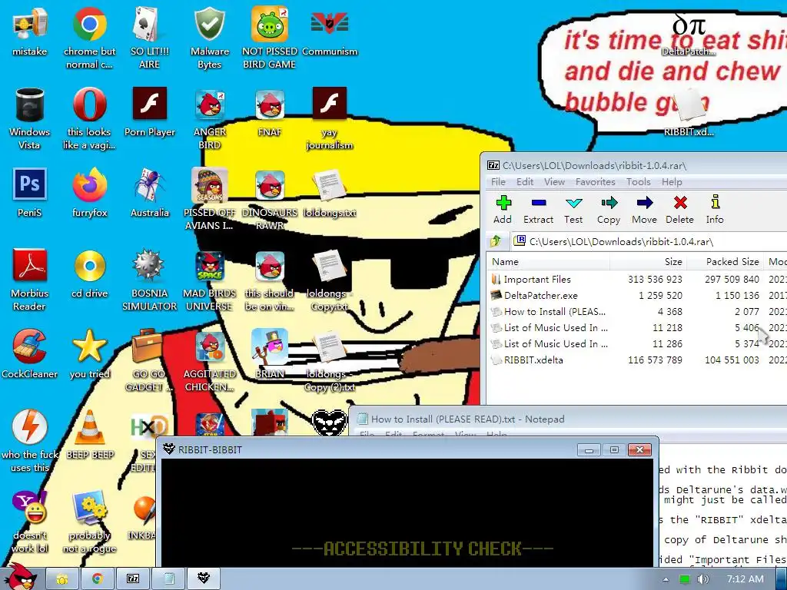Select the RIBBIT.xd... desktop file icon
Screen dimensions: 787x590
689,113
